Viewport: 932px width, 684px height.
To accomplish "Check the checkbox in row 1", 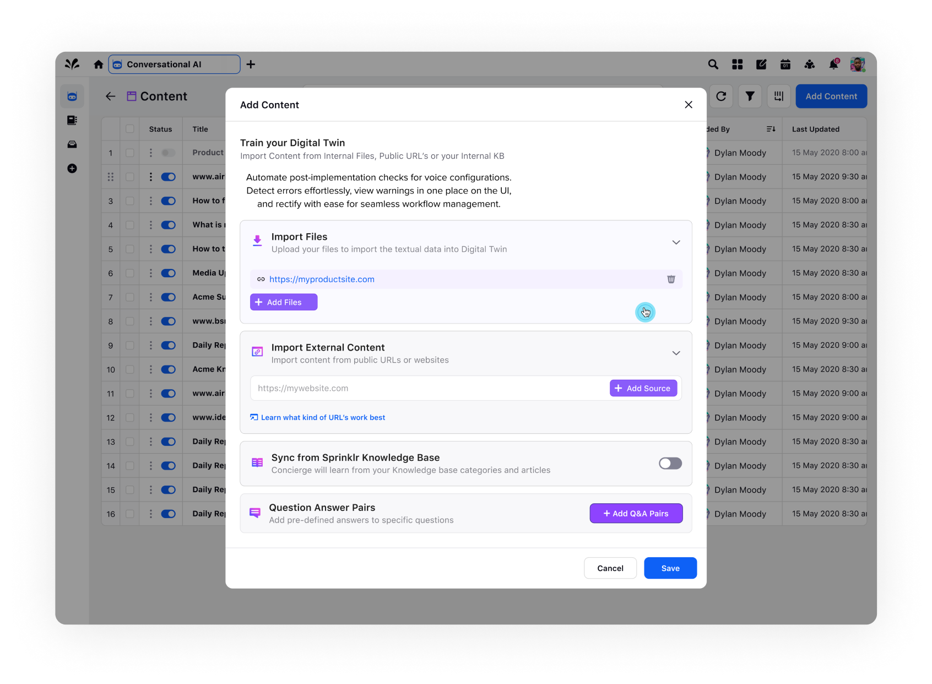I will [x=130, y=153].
